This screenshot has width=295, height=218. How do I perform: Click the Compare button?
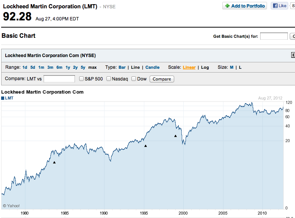coord(162,79)
